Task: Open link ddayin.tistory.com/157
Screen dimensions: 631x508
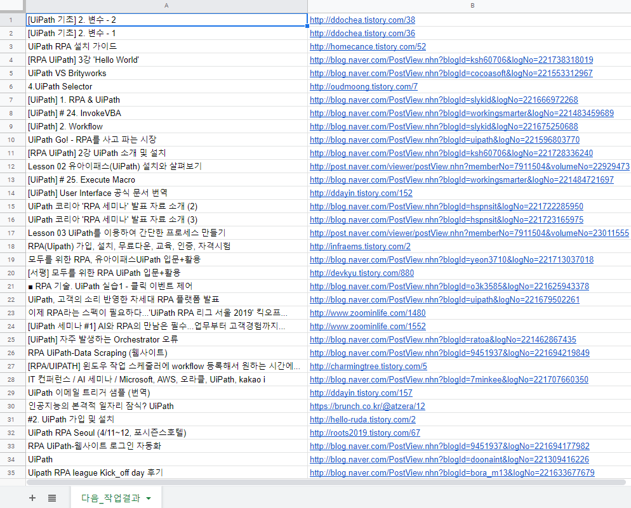Action: (361, 393)
